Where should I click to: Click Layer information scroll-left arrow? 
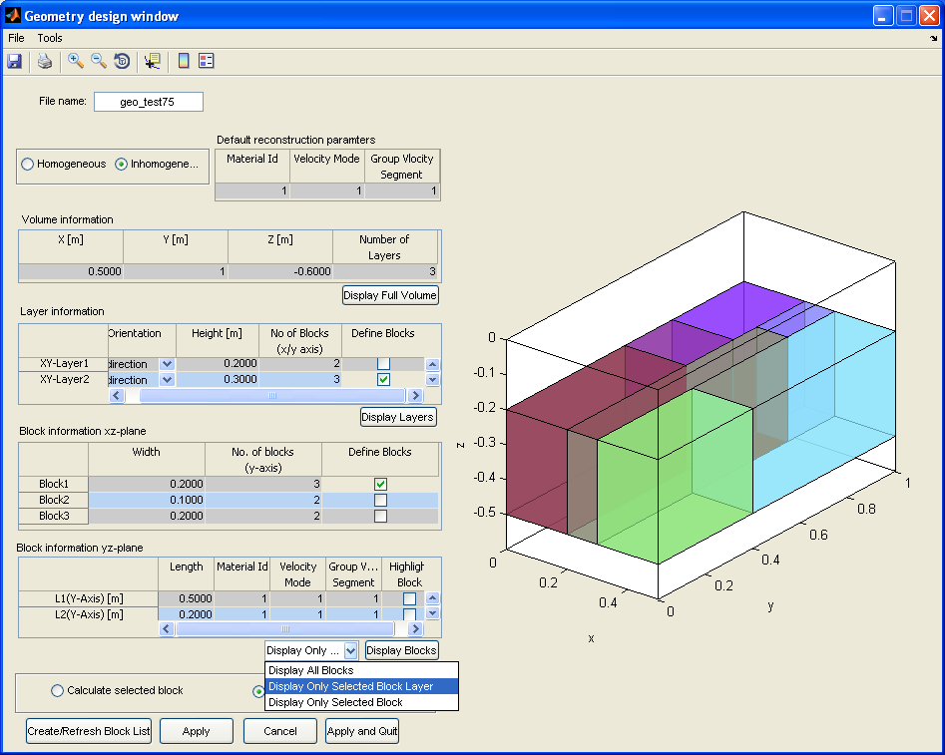[117, 395]
